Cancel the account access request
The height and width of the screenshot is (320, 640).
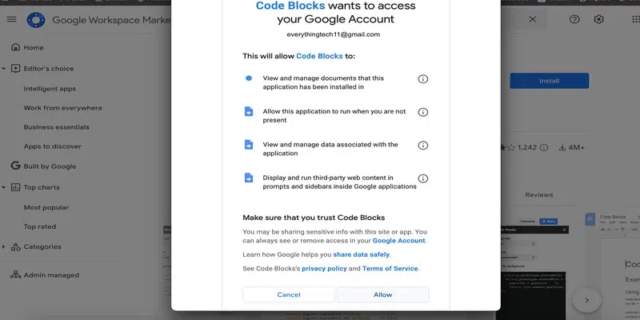[288, 294]
